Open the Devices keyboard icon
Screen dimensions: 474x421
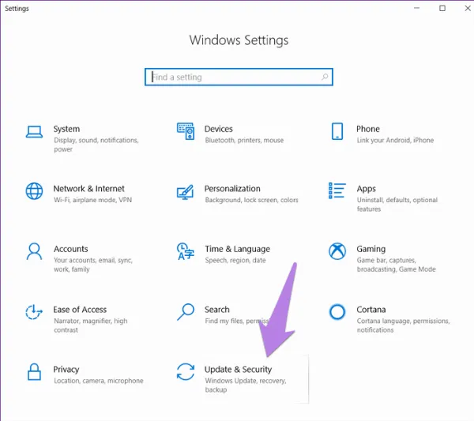point(186,131)
